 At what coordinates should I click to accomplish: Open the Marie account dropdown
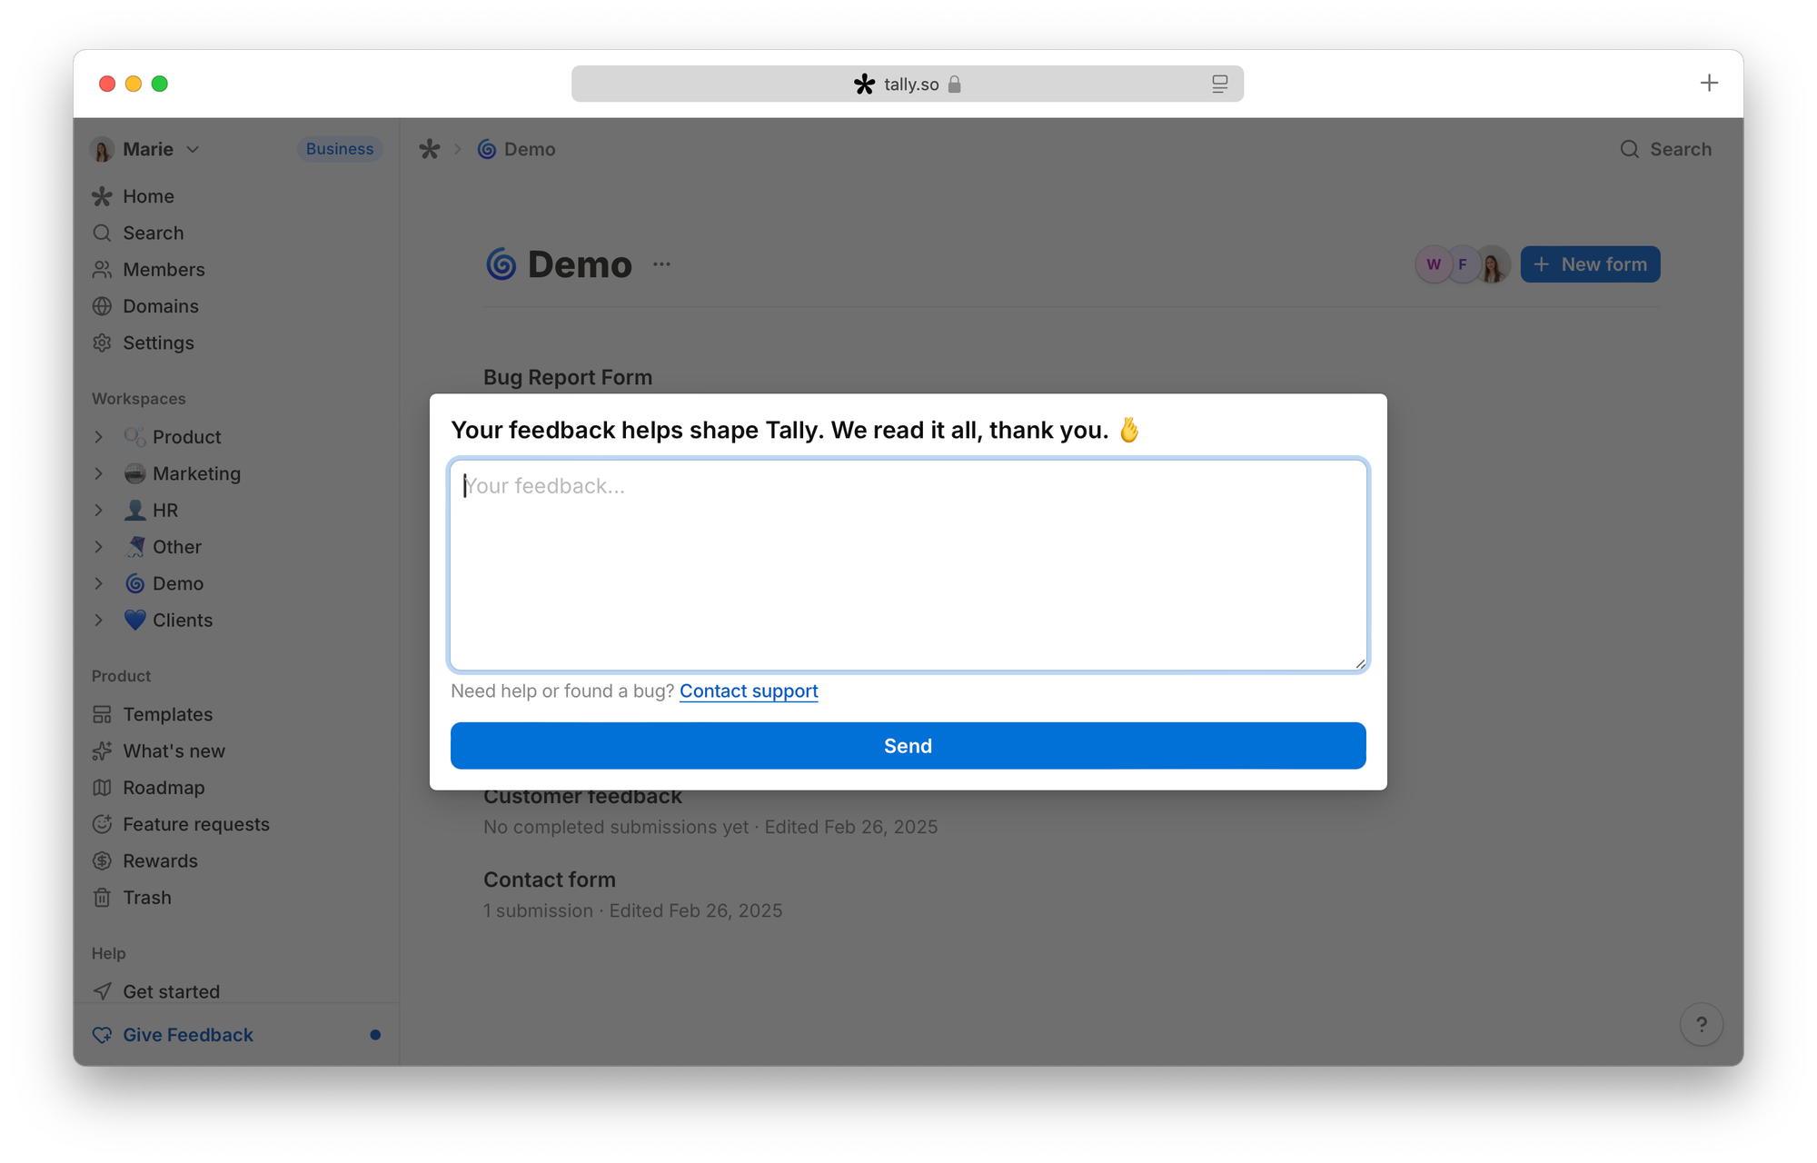pyautogui.click(x=147, y=149)
